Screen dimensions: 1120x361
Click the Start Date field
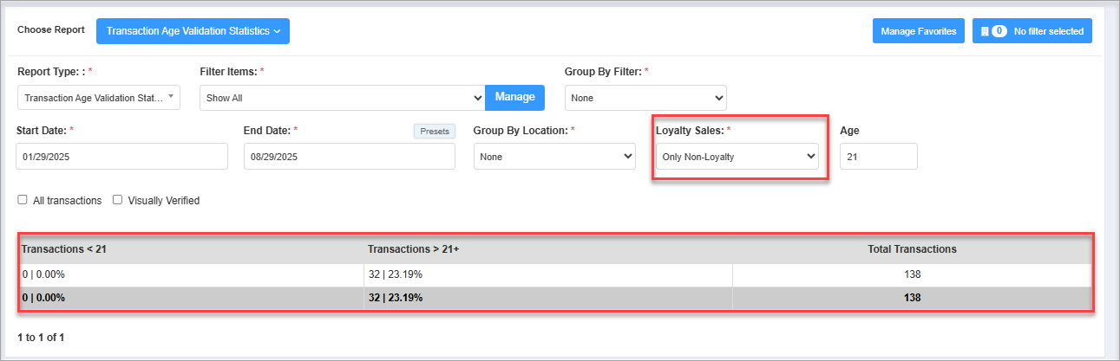pos(121,157)
